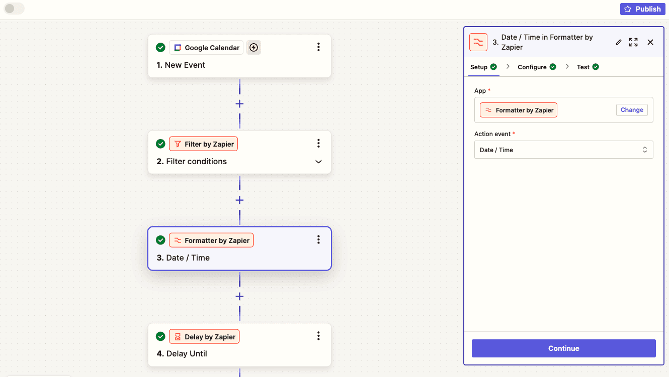Open the Date / Time step's three-dot menu
This screenshot has height=377, width=669.
[318, 240]
